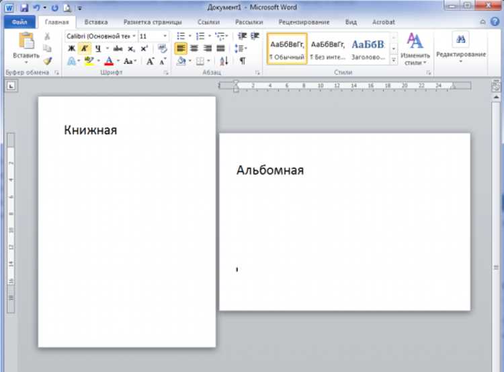The image size is (504, 372).
Task: Click the paragraph shading paint bucket
Action: point(181,61)
